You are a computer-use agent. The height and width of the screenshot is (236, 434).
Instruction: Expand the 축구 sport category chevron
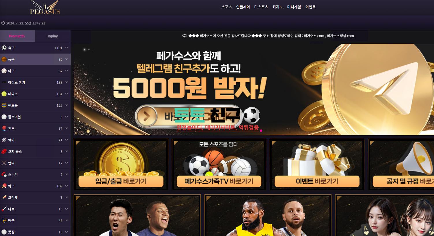coord(66,48)
